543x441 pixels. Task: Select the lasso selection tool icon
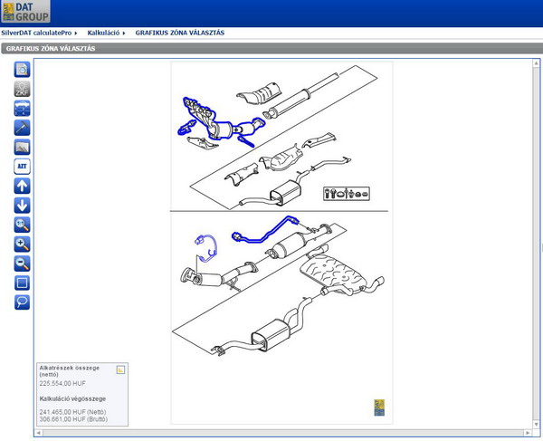coord(23,302)
